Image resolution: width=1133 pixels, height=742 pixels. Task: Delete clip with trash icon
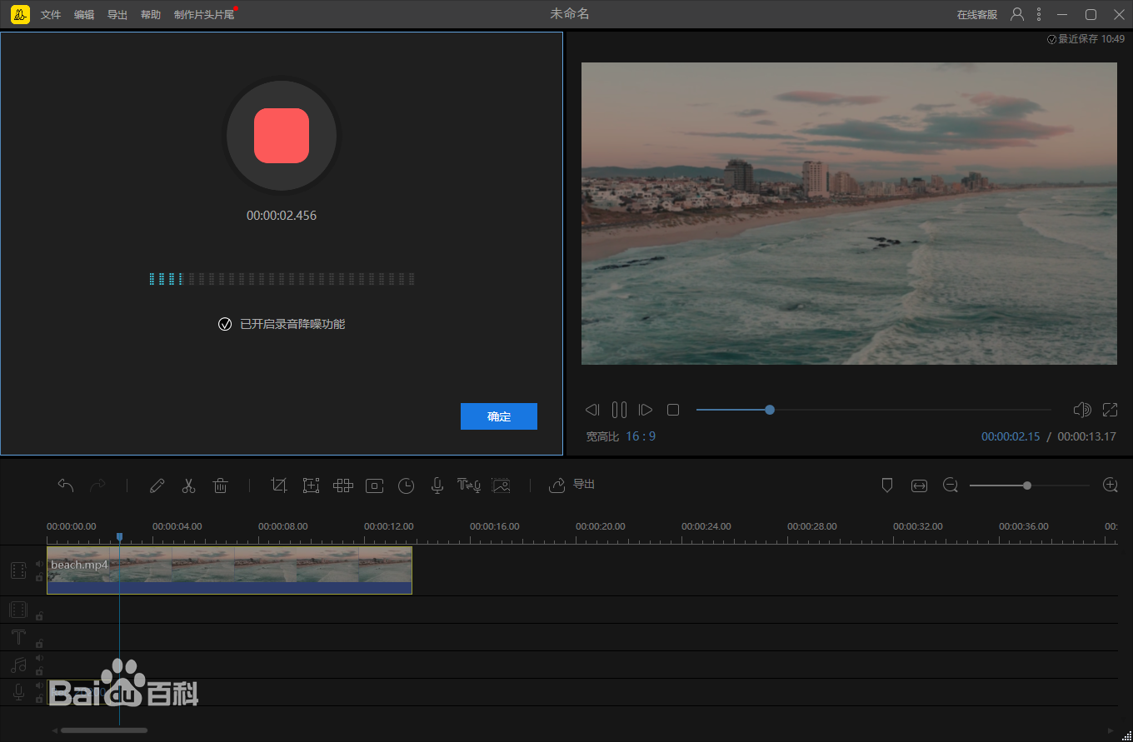coord(220,486)
